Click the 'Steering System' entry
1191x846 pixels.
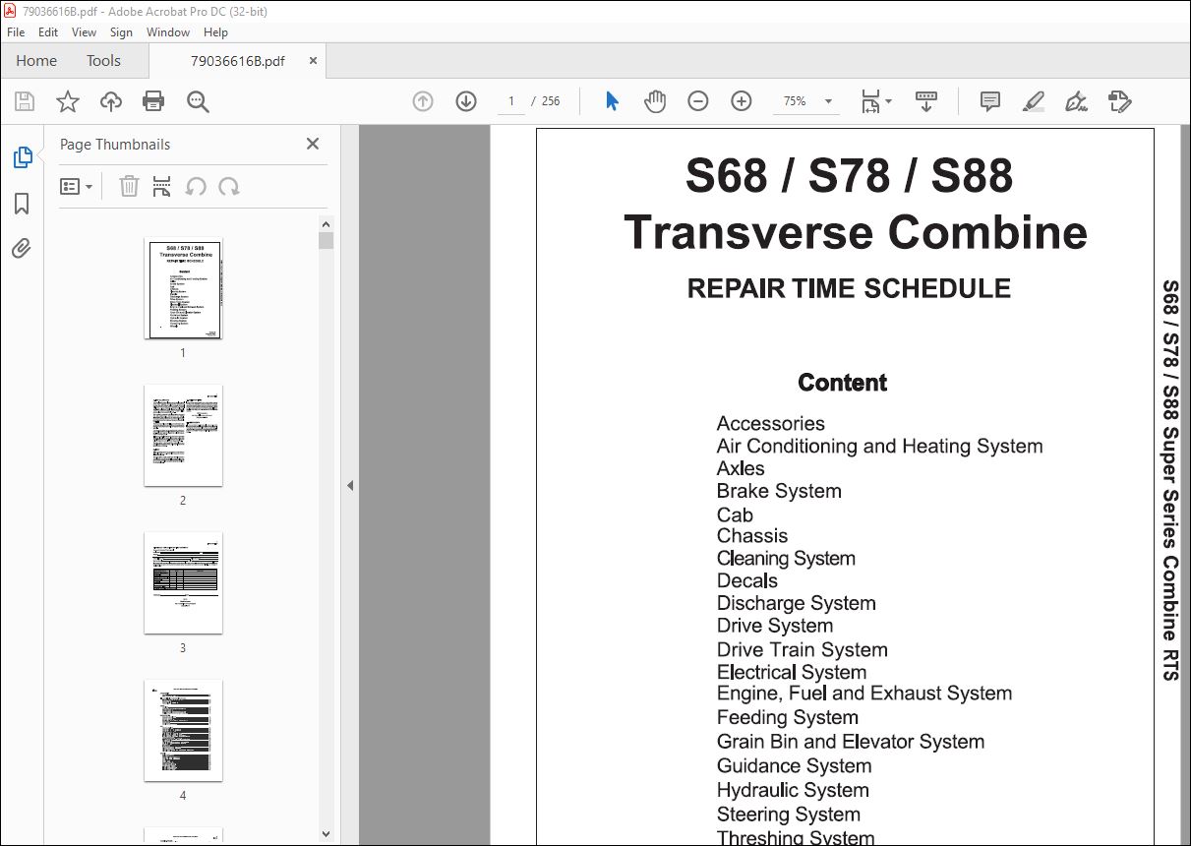click(x=788, y=815)
